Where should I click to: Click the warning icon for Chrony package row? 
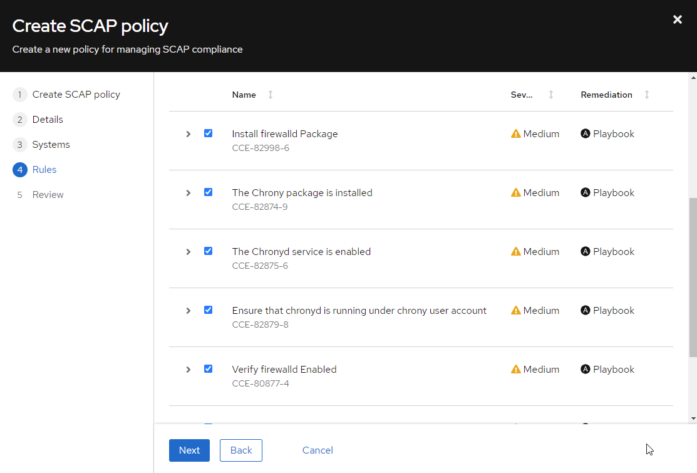click(x=516, y=192)
